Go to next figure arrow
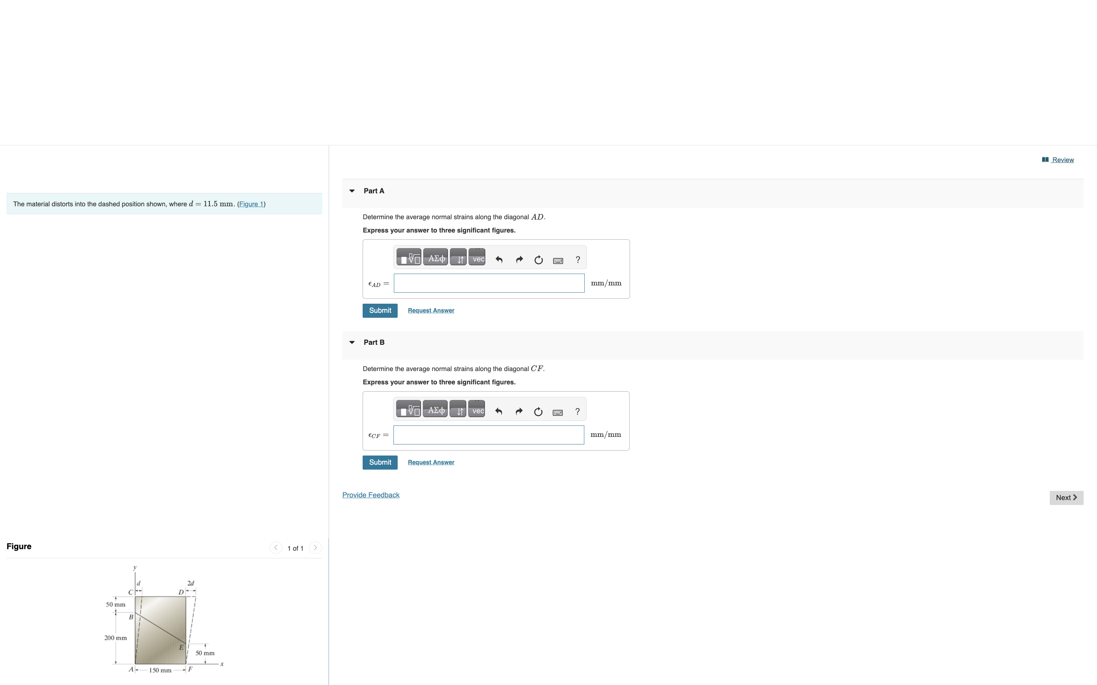The width and height of the screenshot is (1097, 685). 315,548
